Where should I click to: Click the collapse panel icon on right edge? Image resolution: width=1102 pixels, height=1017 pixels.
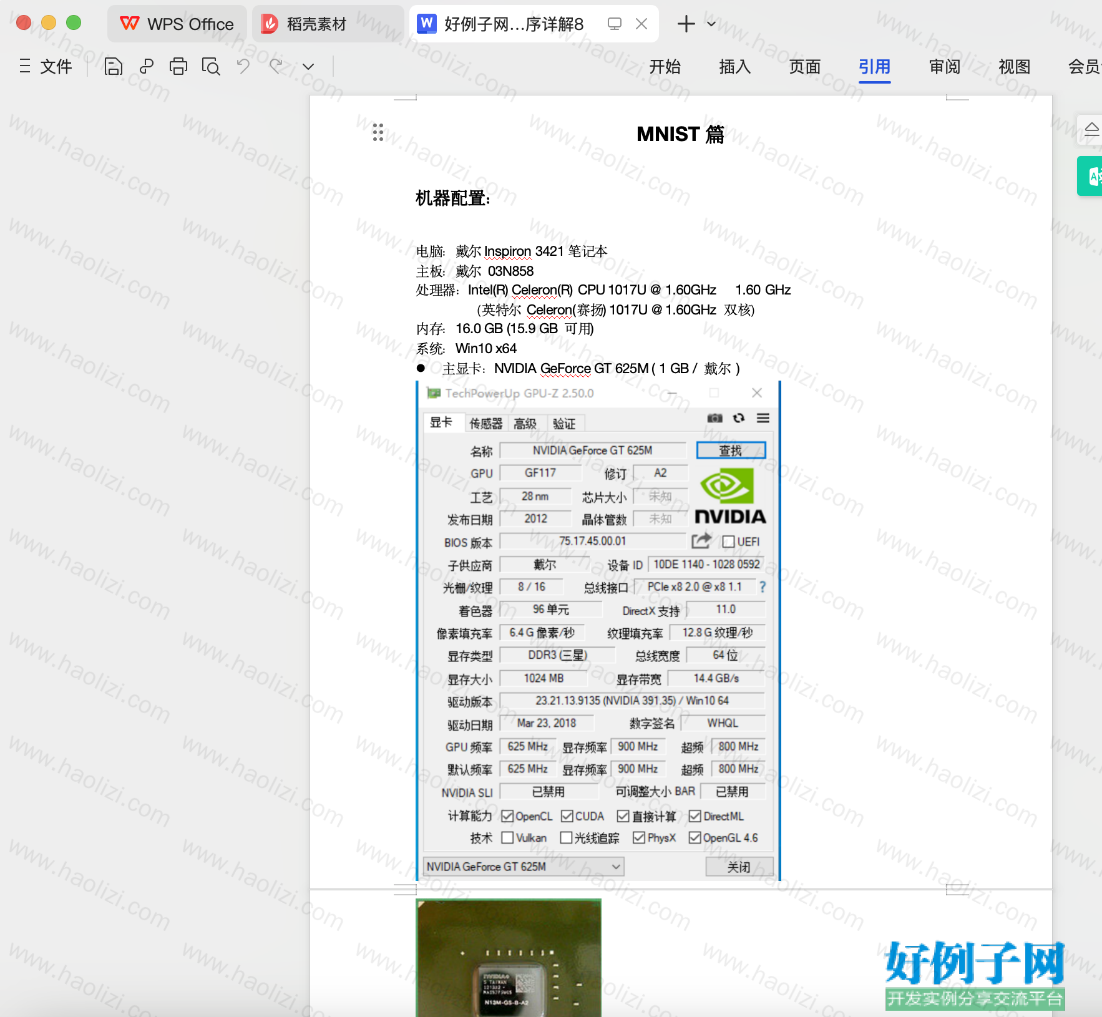pos(1091,129)
